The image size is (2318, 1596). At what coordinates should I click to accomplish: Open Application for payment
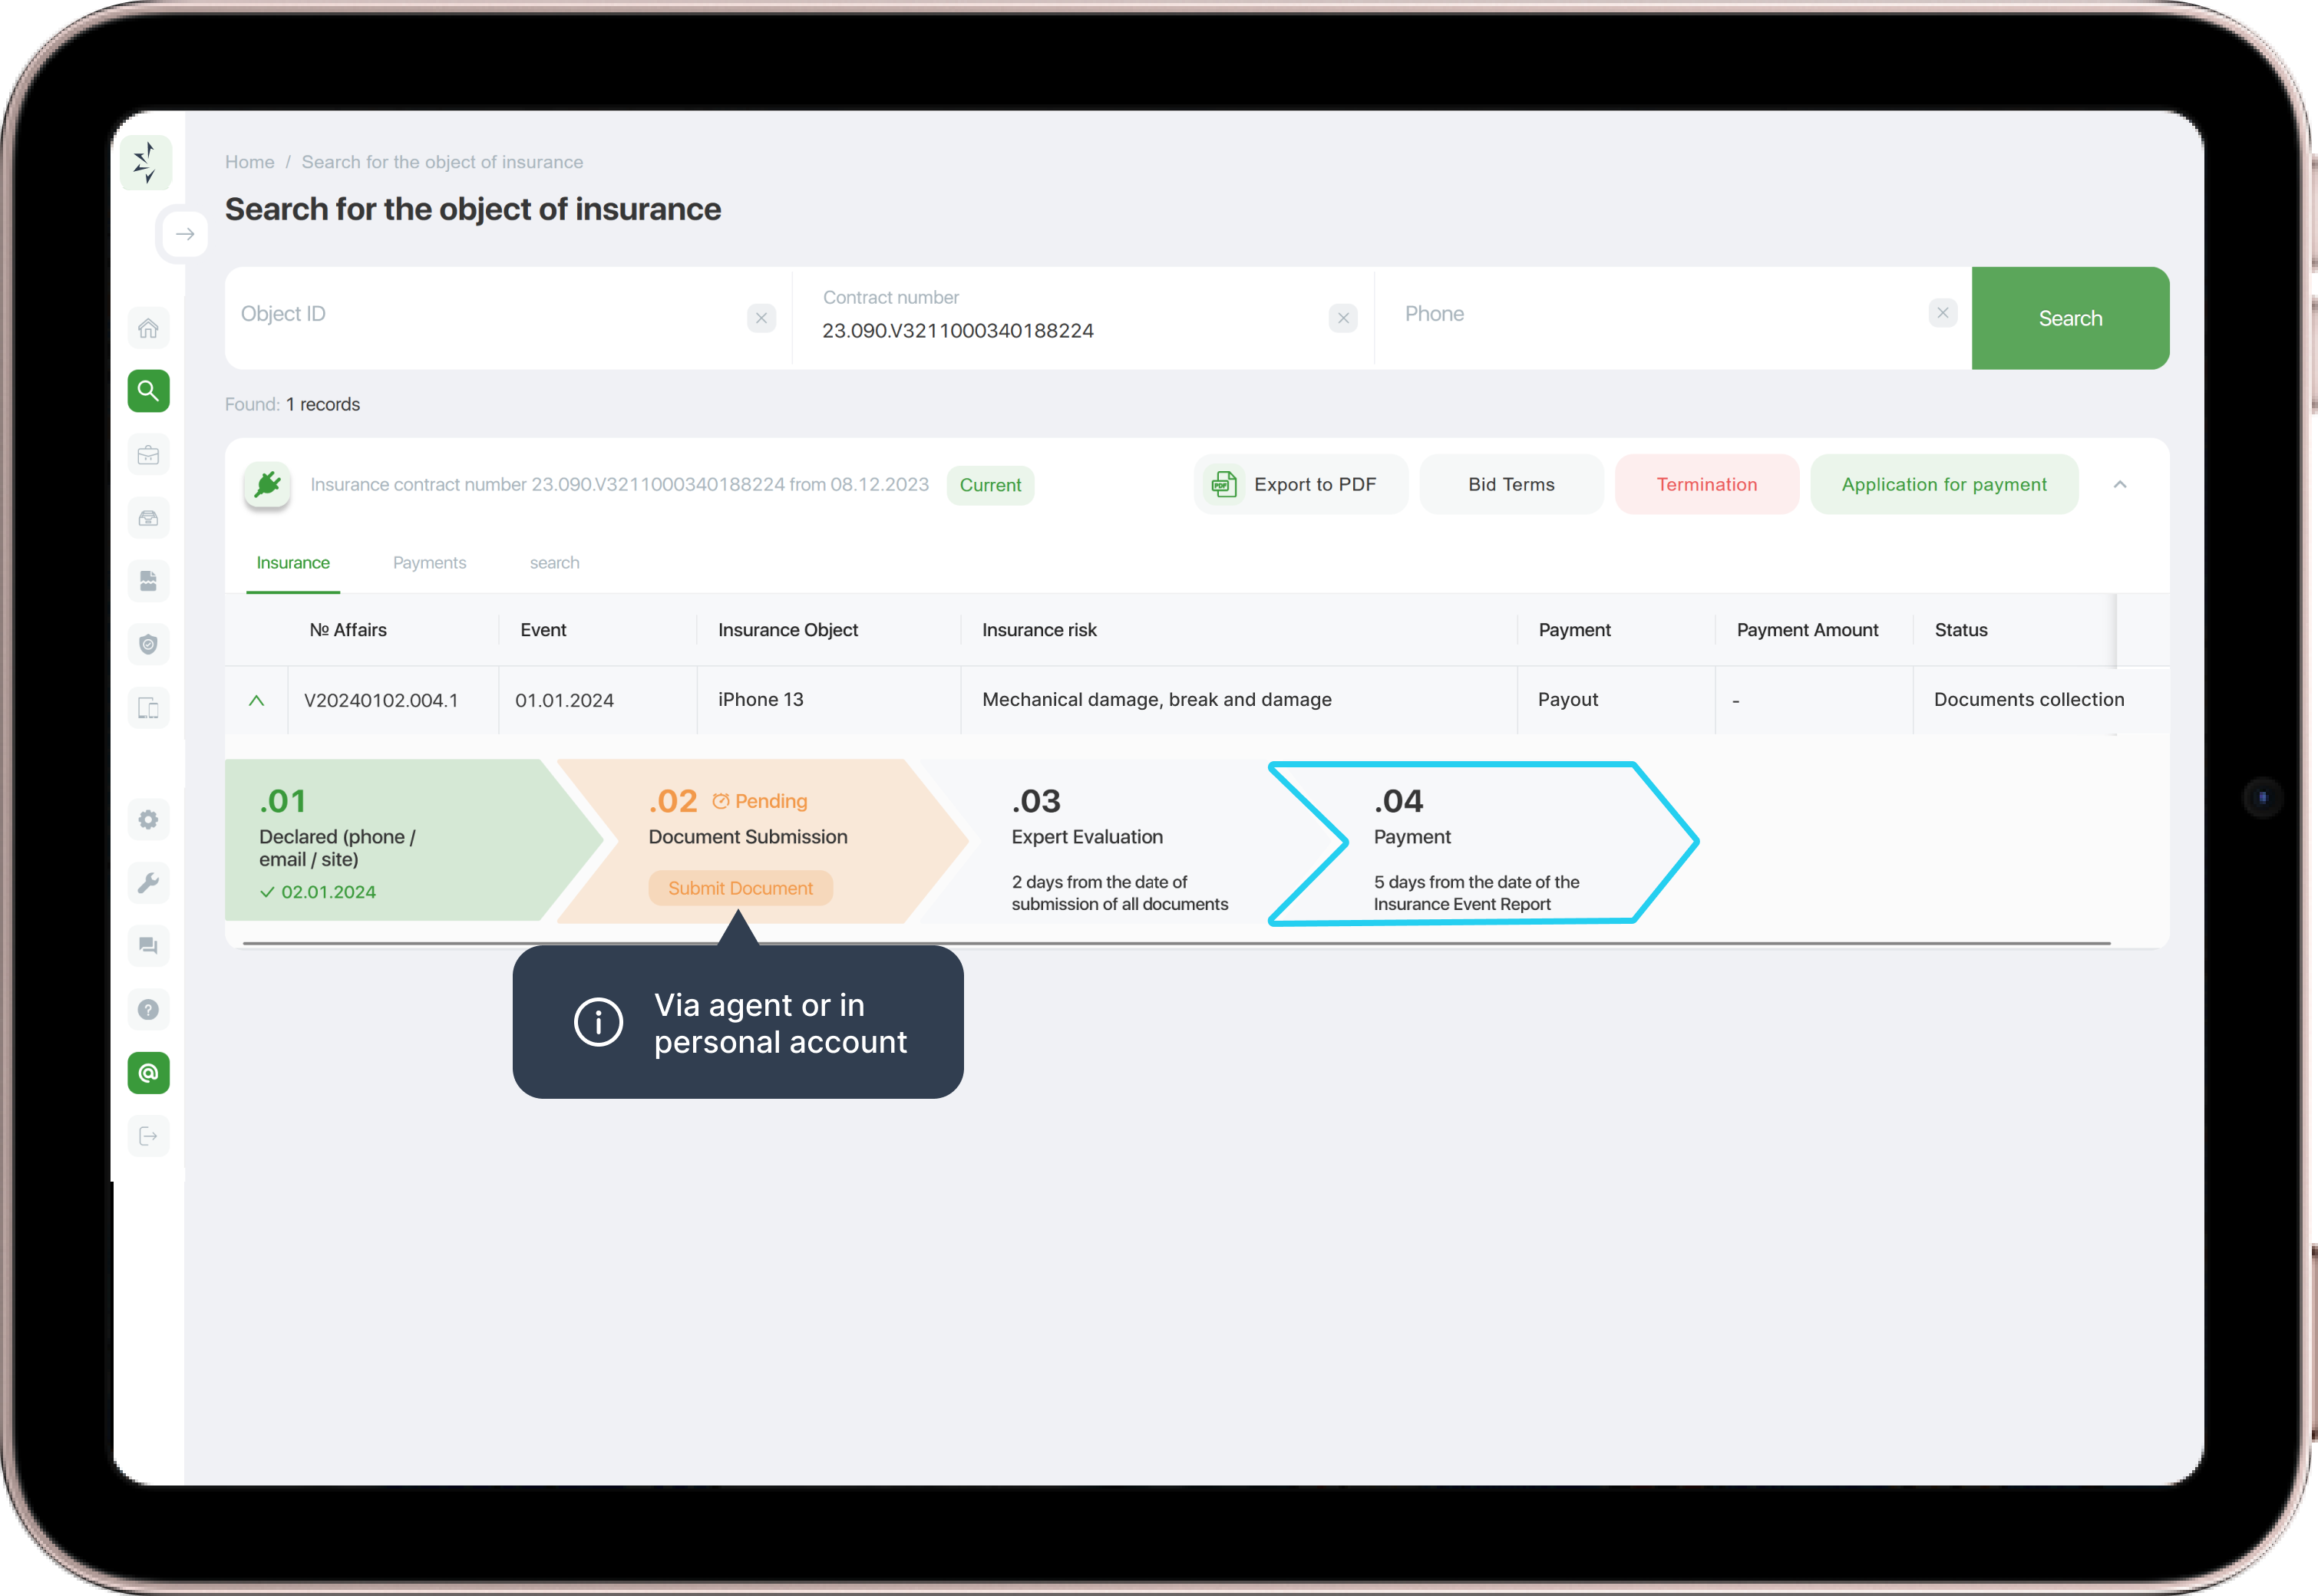(1944, 485)
